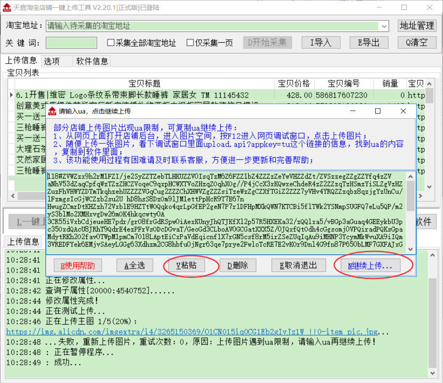Close the ua input dialog
Screen dimensions: 443x383
pyautogui.click(x=403, y=111)
